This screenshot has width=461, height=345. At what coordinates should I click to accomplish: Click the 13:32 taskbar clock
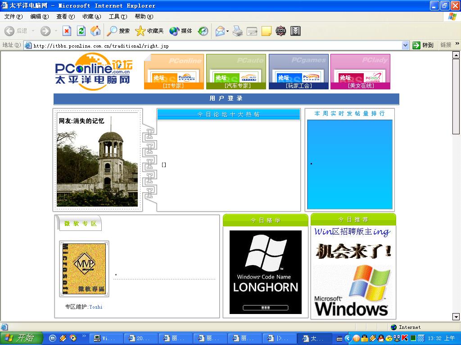click(441, 338)
